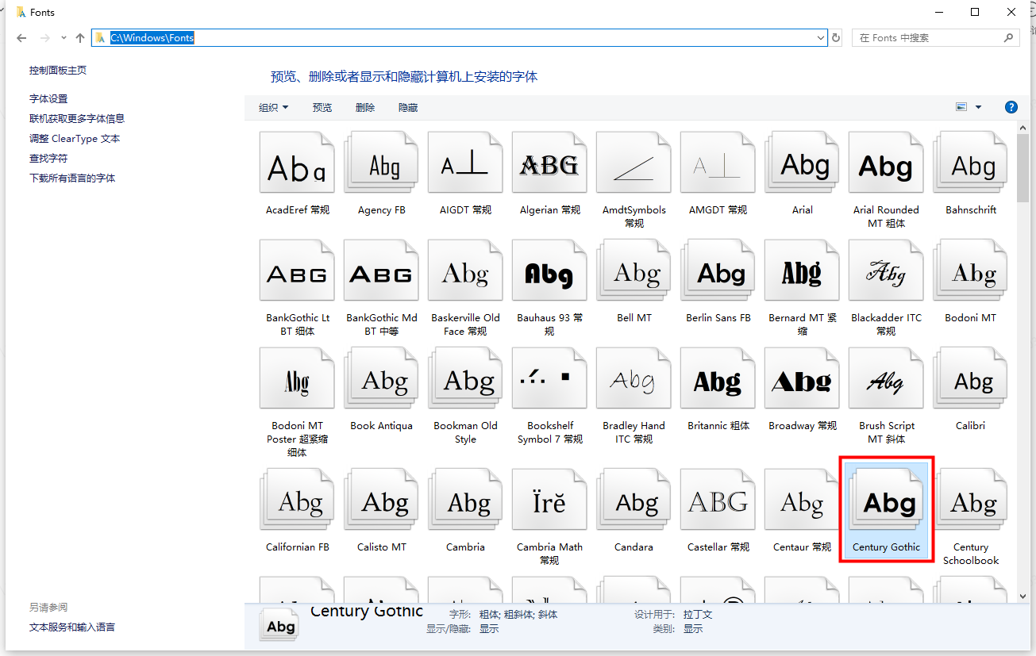Select the Broadway font icon
Image resolution: width=1036 pixels, height=656 pixels.
point(802,382)
